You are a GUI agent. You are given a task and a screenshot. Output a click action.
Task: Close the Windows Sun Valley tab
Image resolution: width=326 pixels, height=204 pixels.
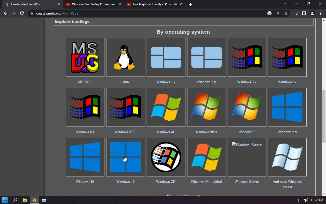[x=120, y=4]
